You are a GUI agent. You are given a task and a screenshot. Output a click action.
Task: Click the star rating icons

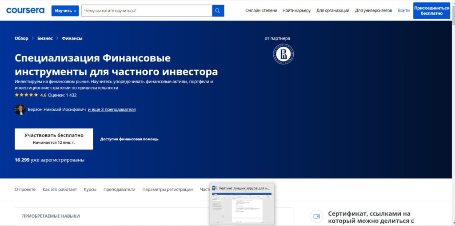pyautogui.click(x=26, y=95)
